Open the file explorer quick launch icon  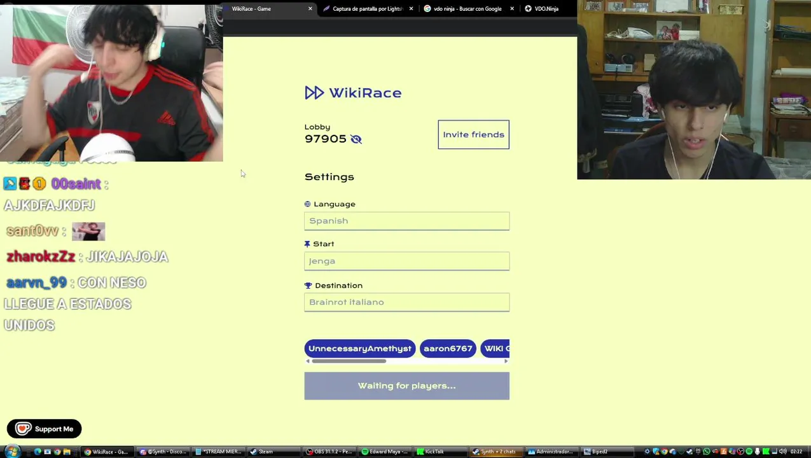coord(66,452)
